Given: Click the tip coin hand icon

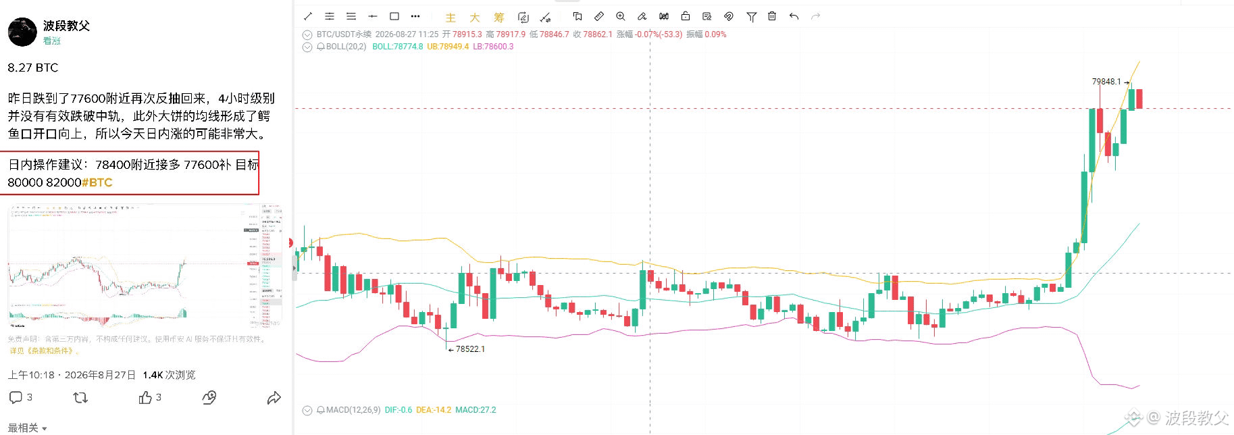Looking at the screenshot, I should (x=209, y=397).
